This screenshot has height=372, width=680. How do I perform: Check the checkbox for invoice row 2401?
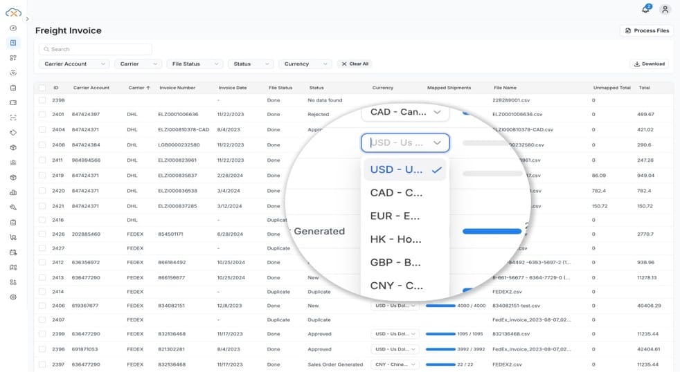[x=42, y=114]
